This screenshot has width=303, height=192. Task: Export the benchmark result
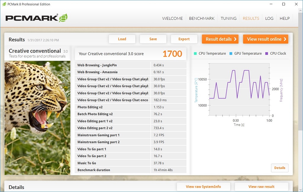click(x=184, y=39)
